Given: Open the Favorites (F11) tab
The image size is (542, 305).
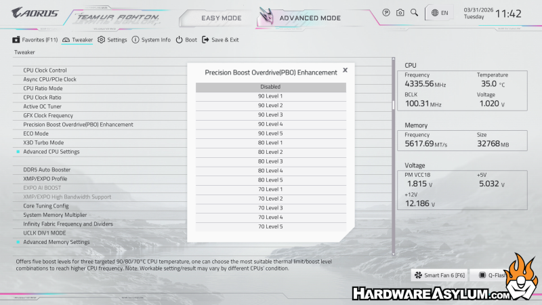Looking at the screenshot, I should pyautogui.click(x=35, y=40).
